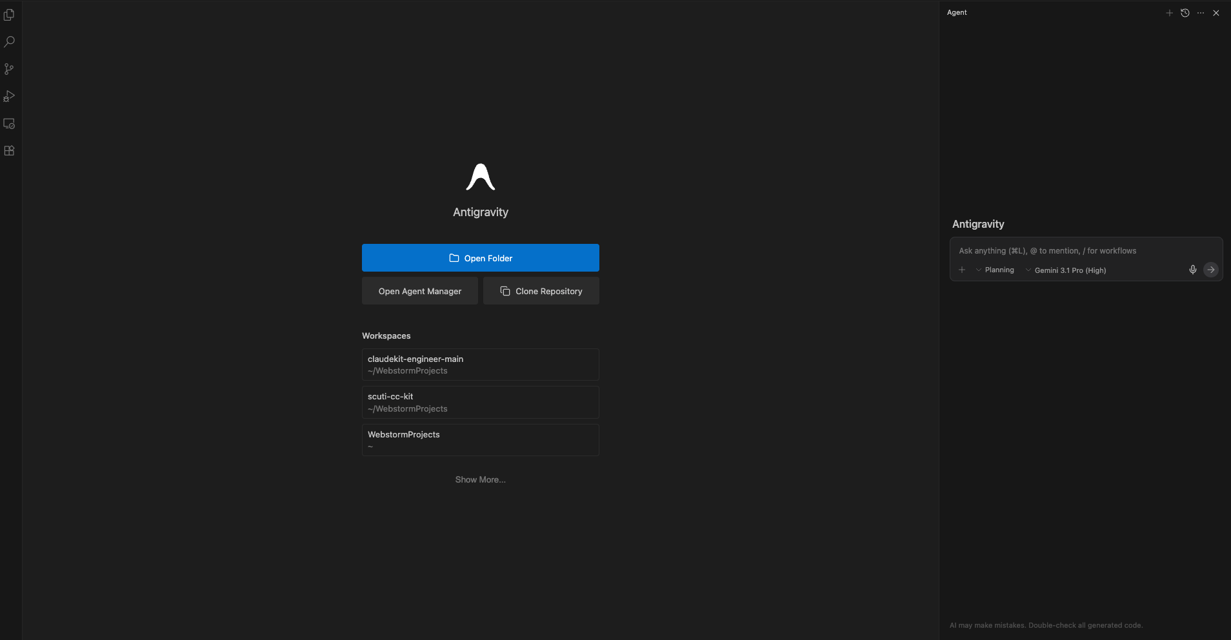The image size is (1231, 640).
Task: Open Agent conversation history
Action: [x=1185, y=13]
